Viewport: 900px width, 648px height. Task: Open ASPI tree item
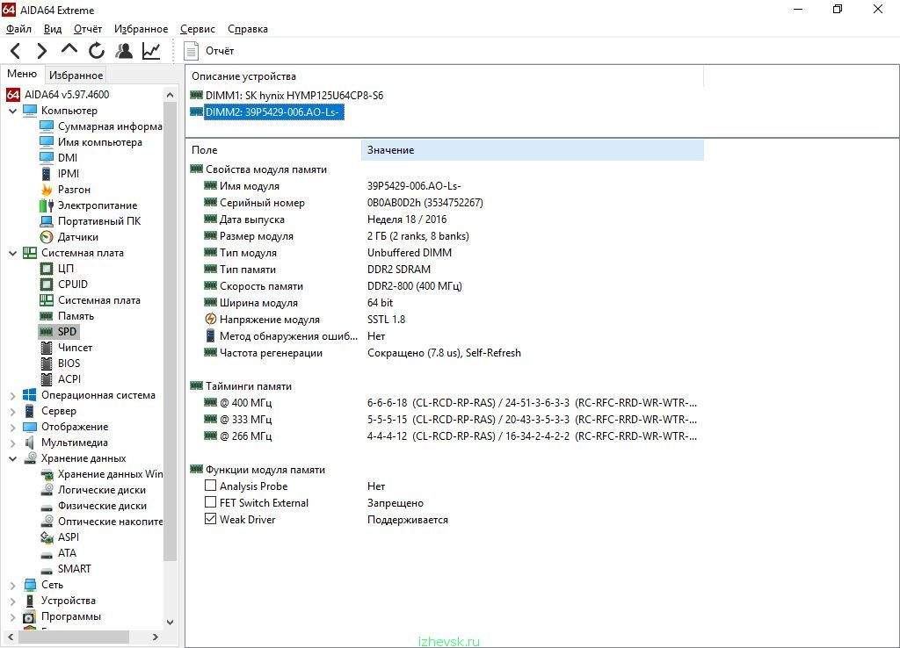(x=68, y=537)
